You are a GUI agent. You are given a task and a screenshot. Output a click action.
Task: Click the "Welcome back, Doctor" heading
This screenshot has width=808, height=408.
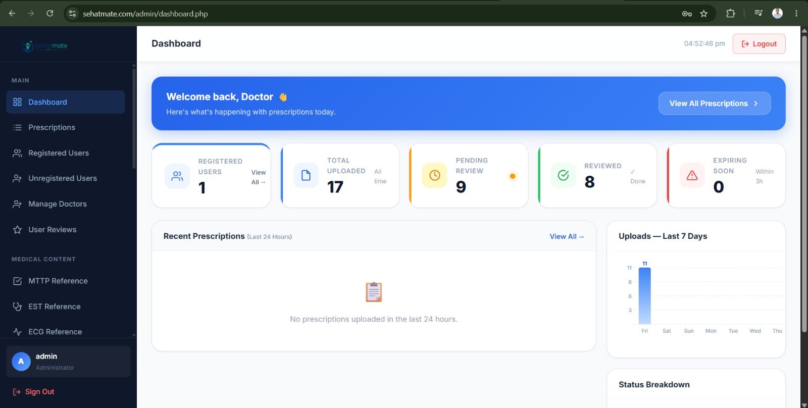point(220,97)
